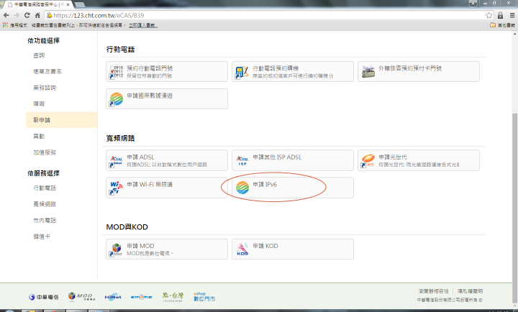Click the browser forward arrow
The width and height of the screenshot is (518, 312).
click(17, 15)
